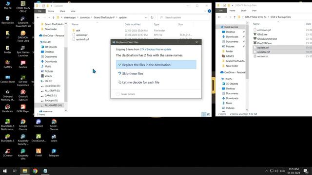This screenshot has width=312, height=175.
Task: Click GTA V Backup files link in dialog
Action: (x=150, y=50)
